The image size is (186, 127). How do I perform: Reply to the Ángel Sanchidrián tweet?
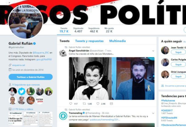click(x=71, y=104)
